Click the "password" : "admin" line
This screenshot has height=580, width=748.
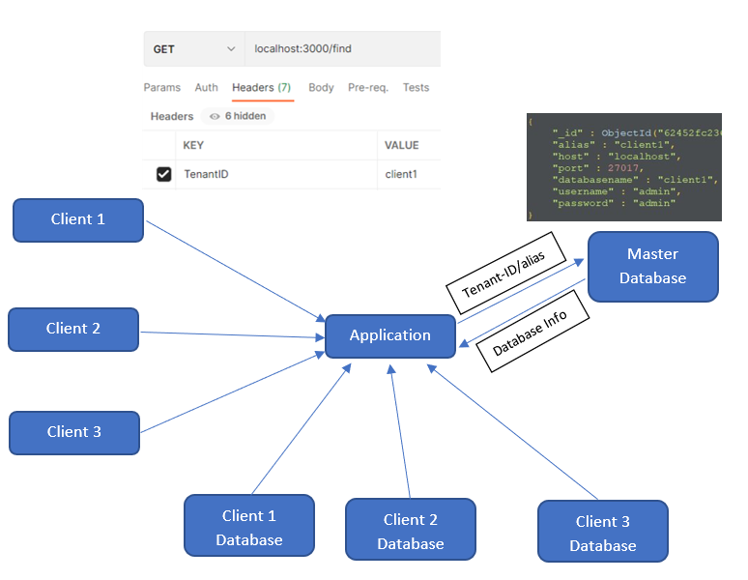pos(614,203)
